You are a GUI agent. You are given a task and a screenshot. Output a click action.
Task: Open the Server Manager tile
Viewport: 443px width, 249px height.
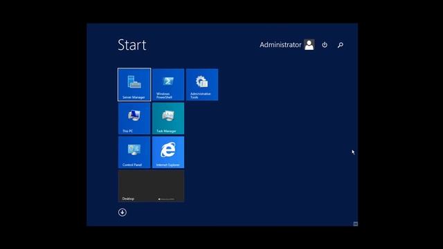click(134, 84)
